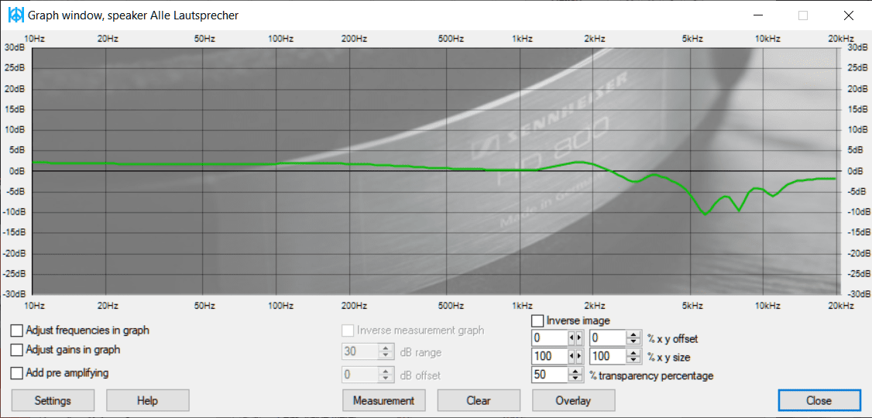Close the window with the title bar X
872x418 pixels.
(849, 15)
